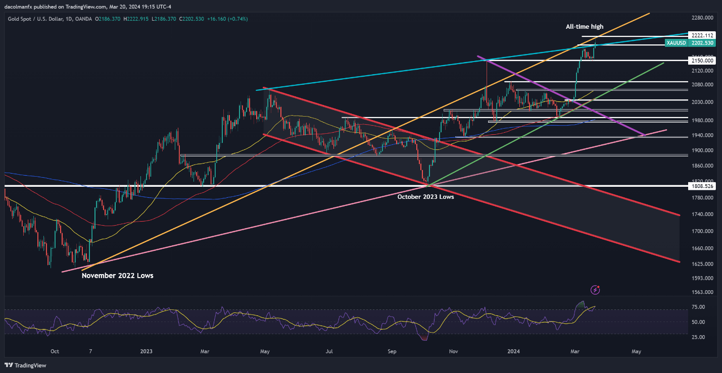Click the 75.00 level on RSI scale
Screen dimensions: 722x373
tap(699, 307)
